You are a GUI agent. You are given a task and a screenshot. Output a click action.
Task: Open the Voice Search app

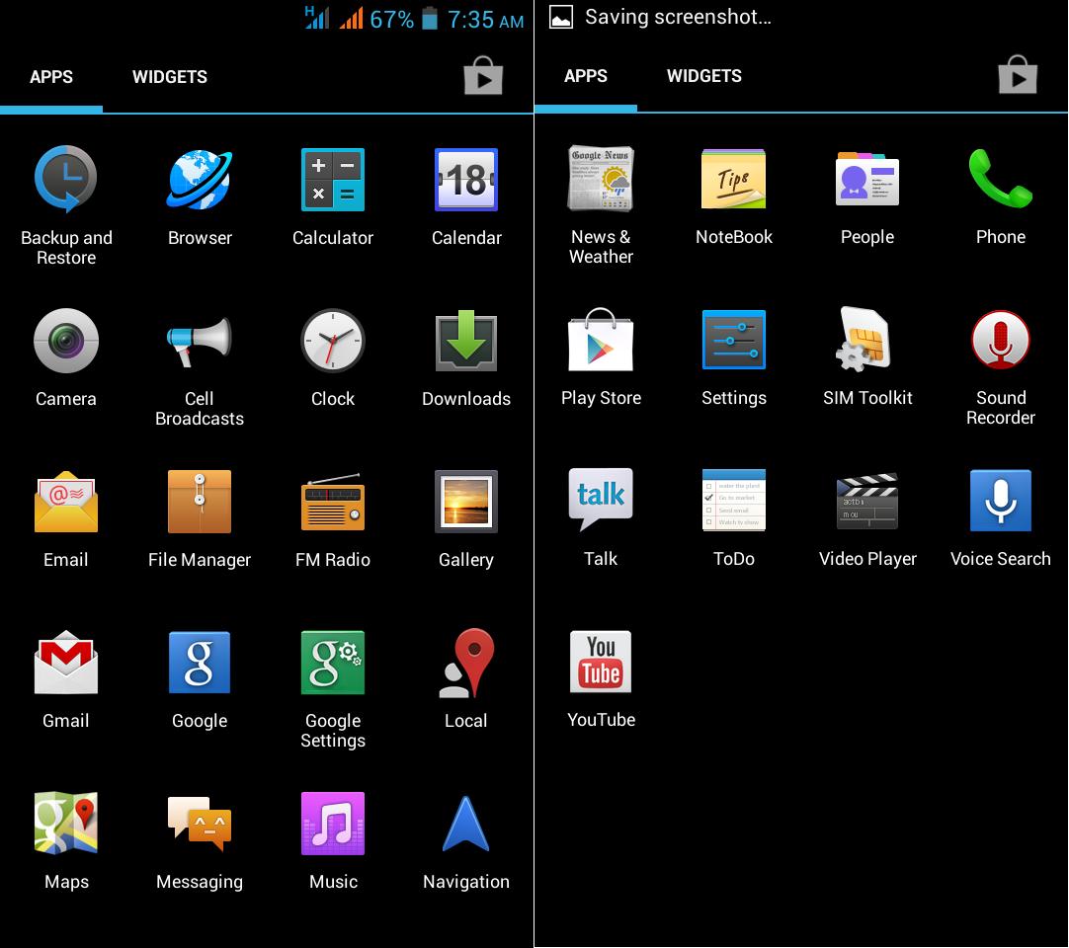(x=1001, y=501)
